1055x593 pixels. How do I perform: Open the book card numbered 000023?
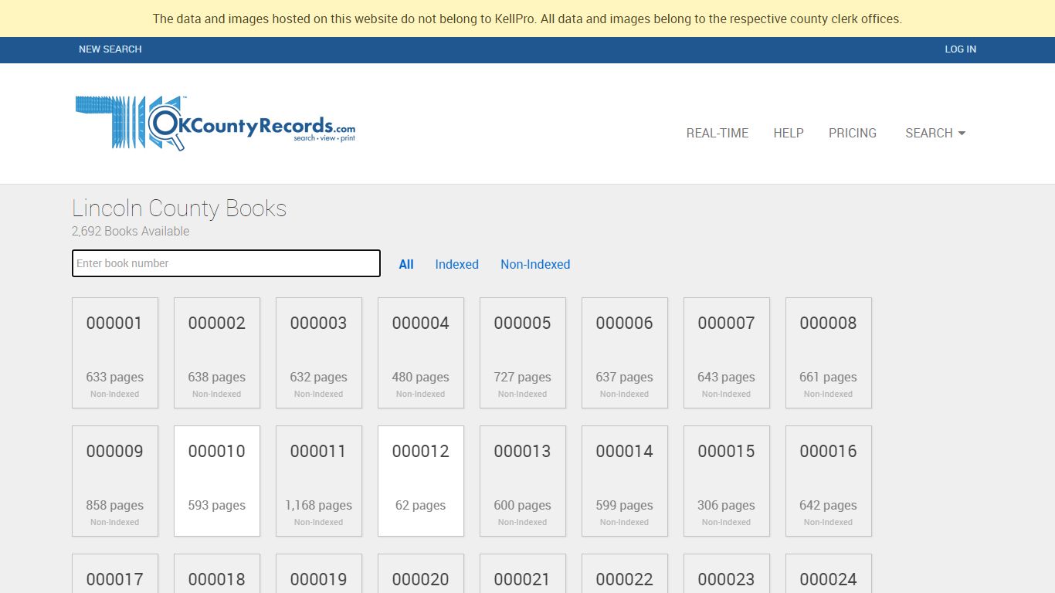(x=727, y=574)
